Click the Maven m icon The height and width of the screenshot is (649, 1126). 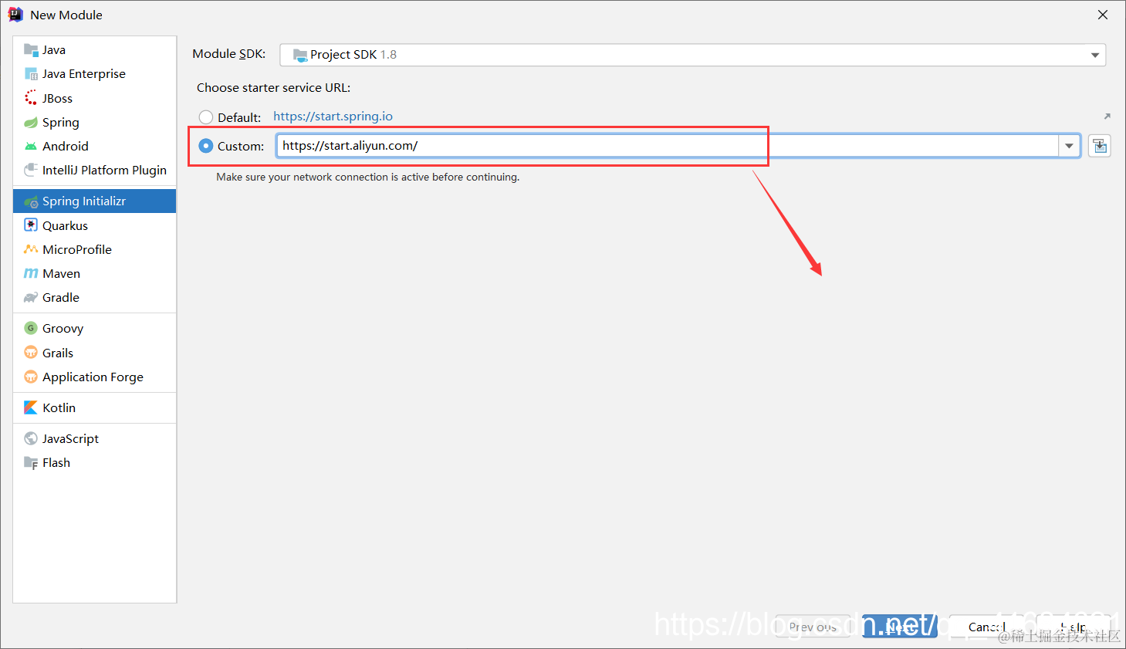(x=31, y=273)
